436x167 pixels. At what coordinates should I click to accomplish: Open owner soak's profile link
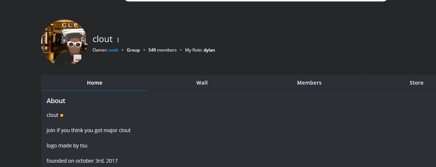[113, 50]
